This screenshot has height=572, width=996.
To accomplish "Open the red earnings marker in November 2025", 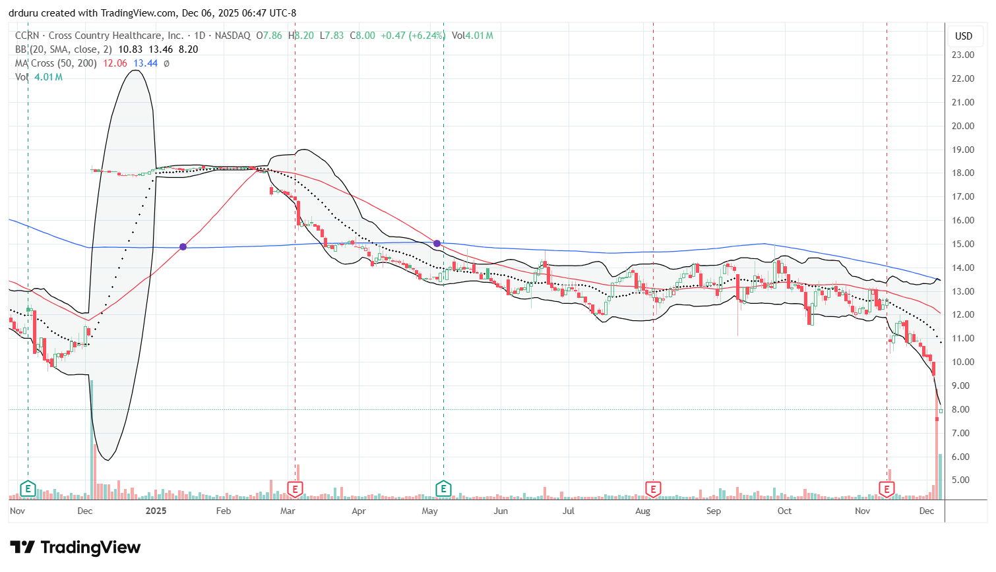I will click(887, 489).
